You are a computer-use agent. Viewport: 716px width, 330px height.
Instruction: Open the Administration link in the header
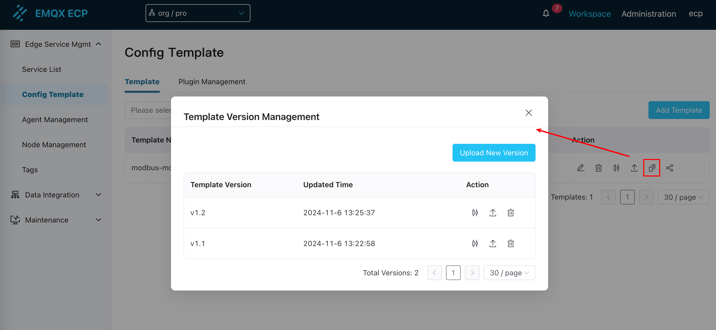[648, 14]
